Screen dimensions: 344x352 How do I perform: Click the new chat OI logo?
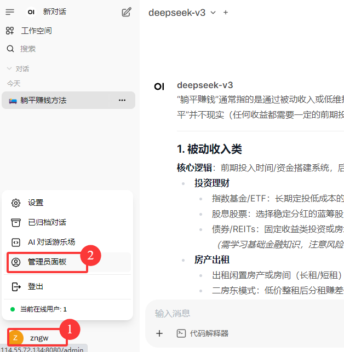click(x=31, y=12)
